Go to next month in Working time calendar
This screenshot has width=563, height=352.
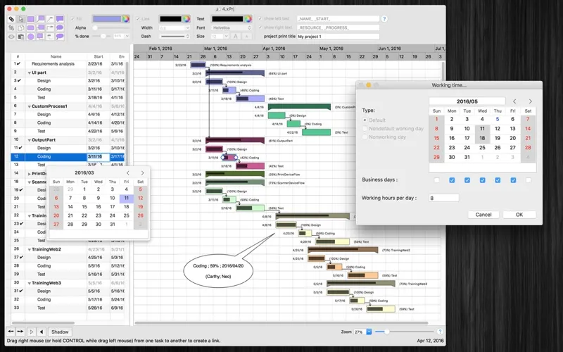tap(530, 101)
